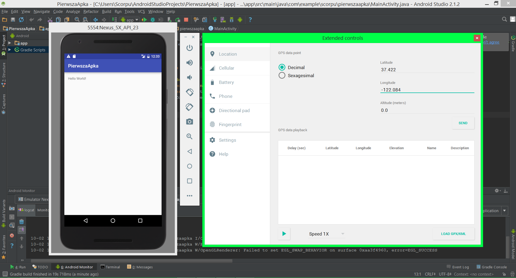Click Latitude input field

pos(427,70)
